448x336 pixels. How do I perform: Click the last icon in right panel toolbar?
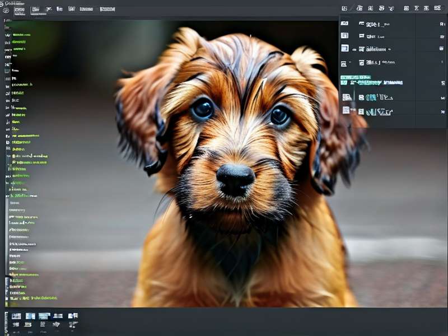click(x=437, y=8)
